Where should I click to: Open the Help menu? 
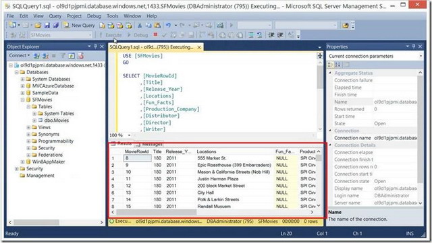tap(151, 16)
